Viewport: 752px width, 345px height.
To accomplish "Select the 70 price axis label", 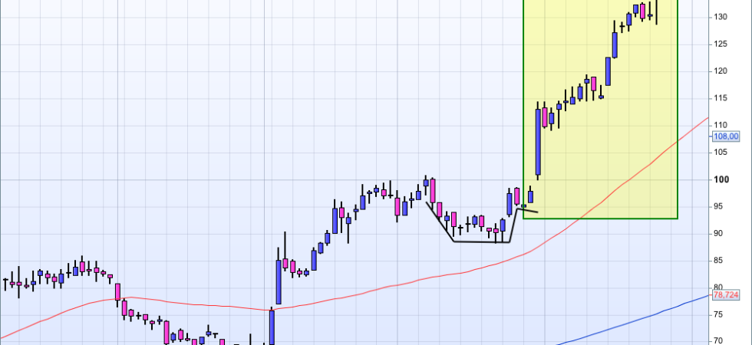I will 719,340.
